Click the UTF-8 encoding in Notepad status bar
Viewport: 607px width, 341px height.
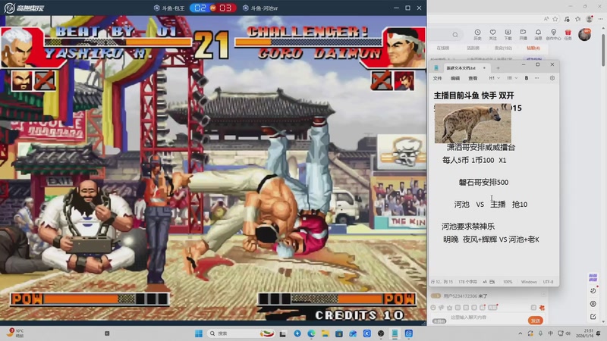(548, 282)
